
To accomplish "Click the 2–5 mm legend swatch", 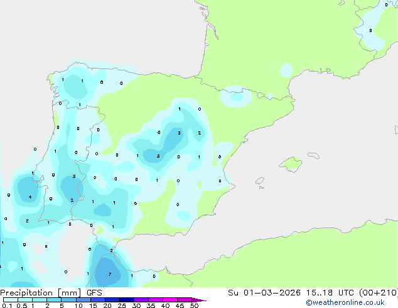I will [x=54, y=300].
